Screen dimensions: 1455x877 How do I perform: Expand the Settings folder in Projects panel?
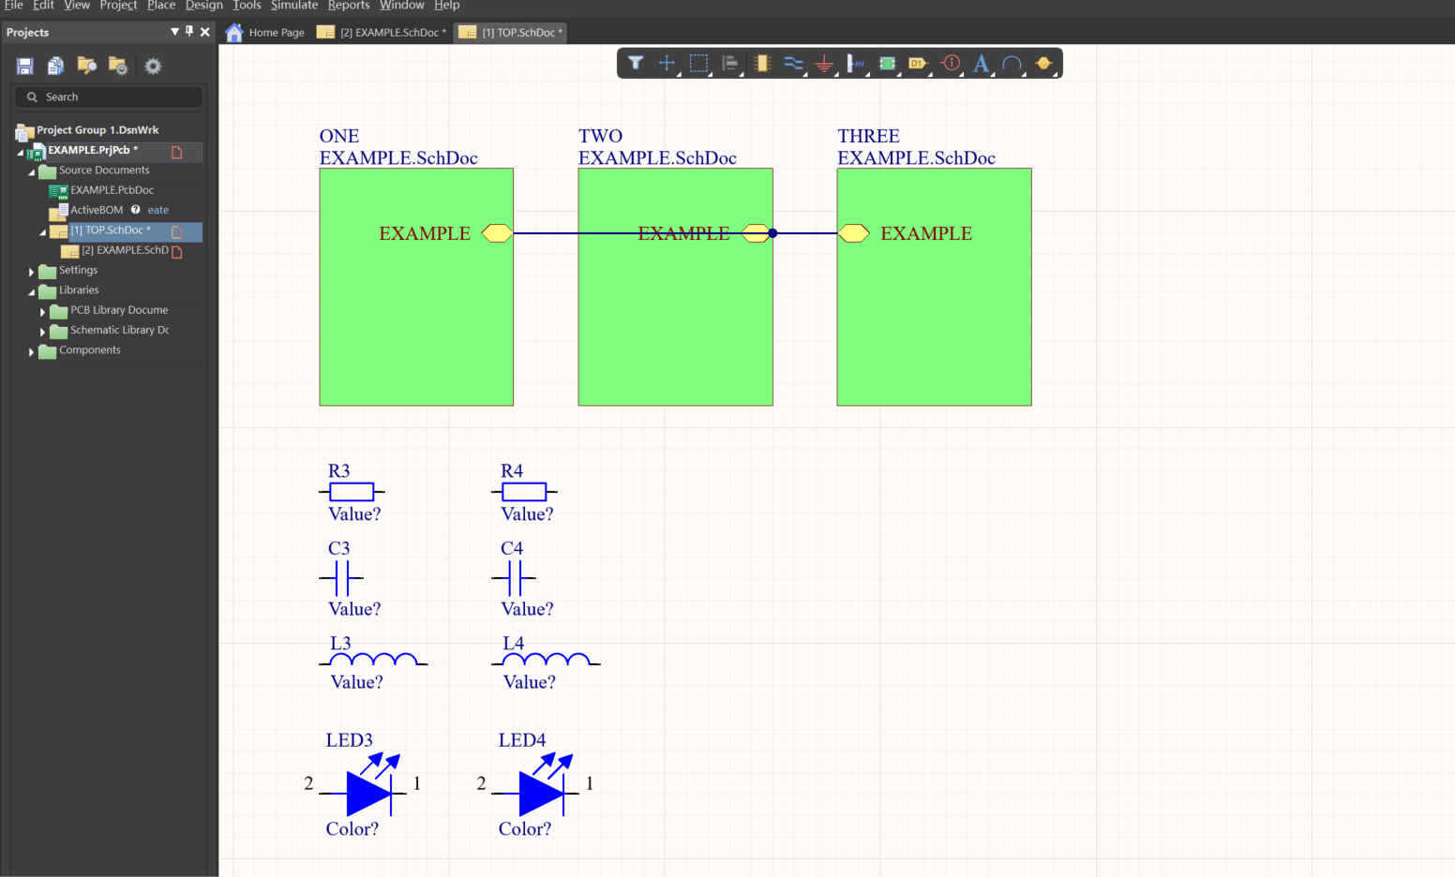click(x=31, y=270)
